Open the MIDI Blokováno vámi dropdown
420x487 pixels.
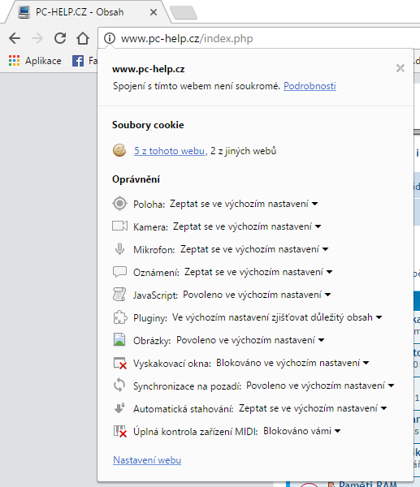(x=302, y=431)
